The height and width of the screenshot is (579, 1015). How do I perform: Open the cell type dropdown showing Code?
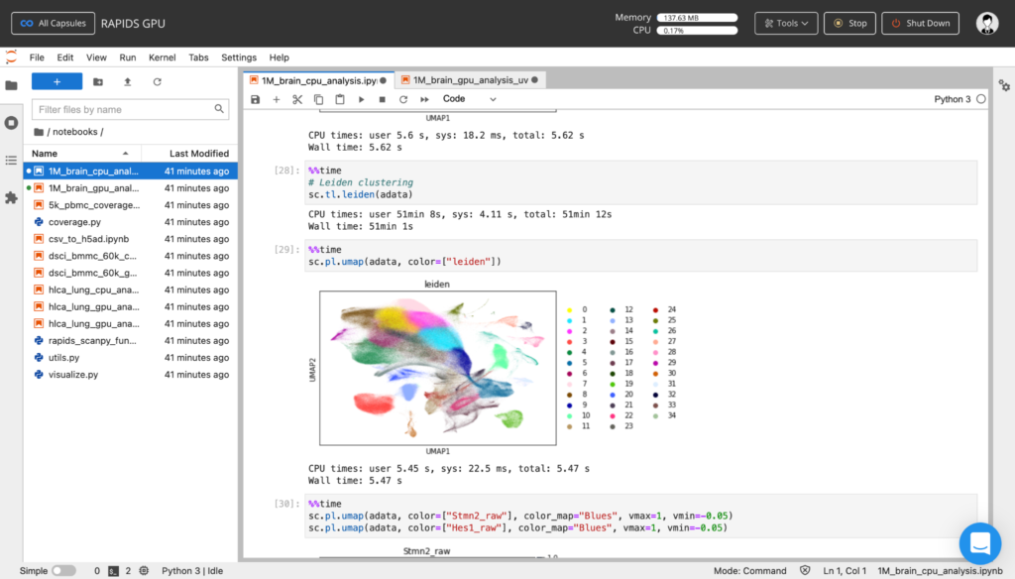tap(466, 99)
